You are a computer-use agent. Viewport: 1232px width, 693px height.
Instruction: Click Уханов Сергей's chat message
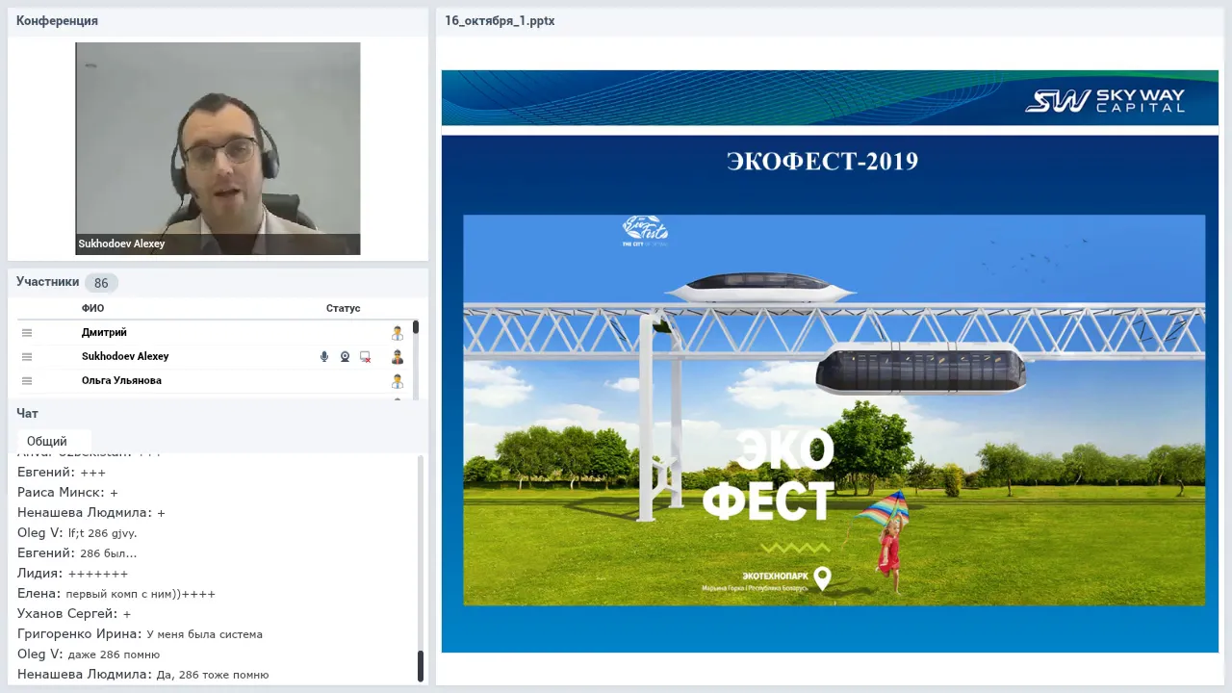pos(74,614)
